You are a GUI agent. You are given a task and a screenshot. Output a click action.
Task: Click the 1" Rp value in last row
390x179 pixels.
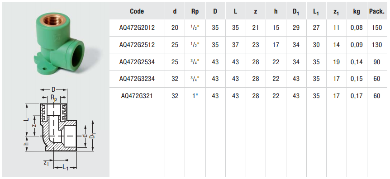pyautogui.click(x=195, y=95)
